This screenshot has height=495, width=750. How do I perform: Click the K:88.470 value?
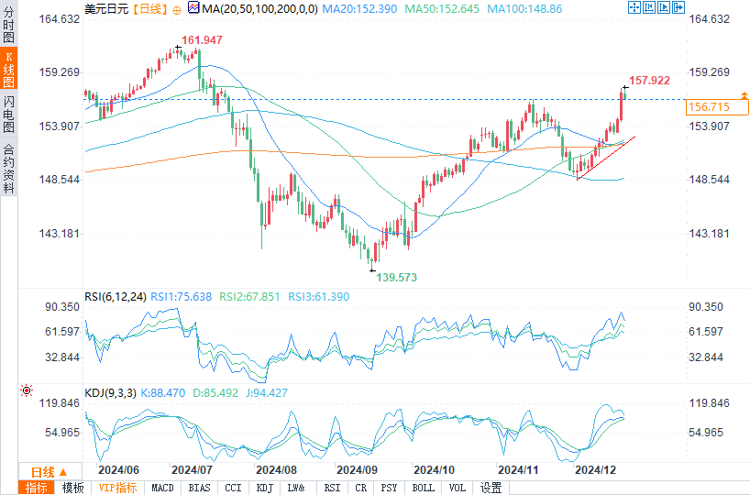[x=162, y=393]
